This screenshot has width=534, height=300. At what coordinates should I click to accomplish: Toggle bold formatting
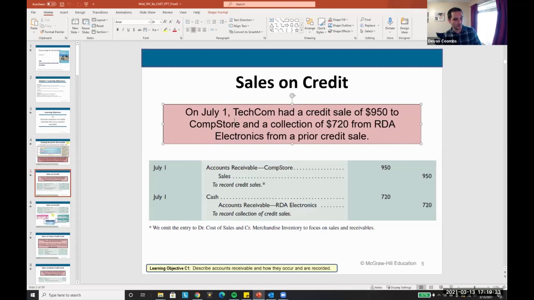pos(118,30)
